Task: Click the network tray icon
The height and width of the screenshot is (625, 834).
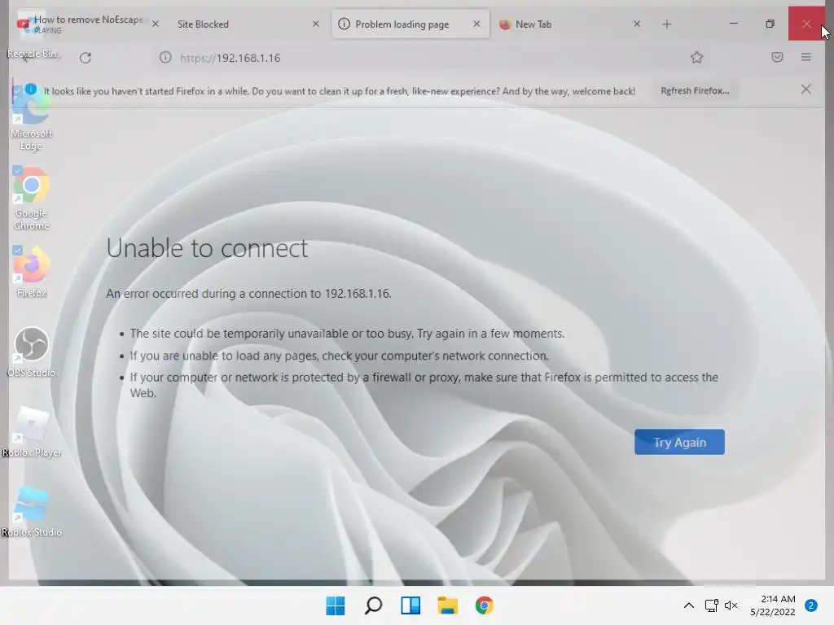Action: pyautogui.click(x=711, y=605)
